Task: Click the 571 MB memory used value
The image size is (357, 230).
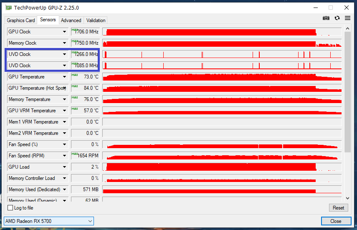Action: (x=85, y=190)
